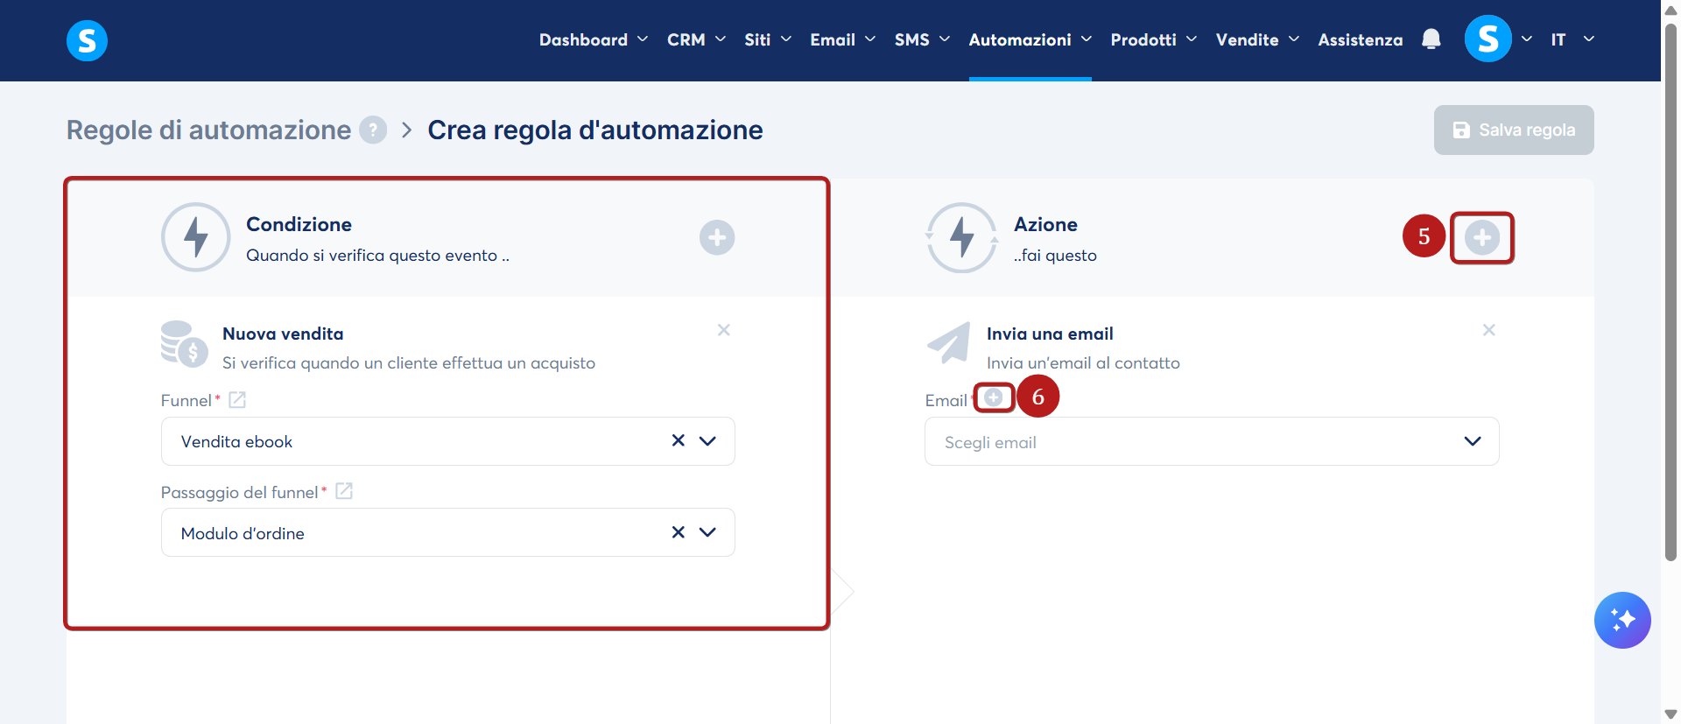
Task: Clear the Vendita ebook funnel selection
Action: tap(678, 440)
